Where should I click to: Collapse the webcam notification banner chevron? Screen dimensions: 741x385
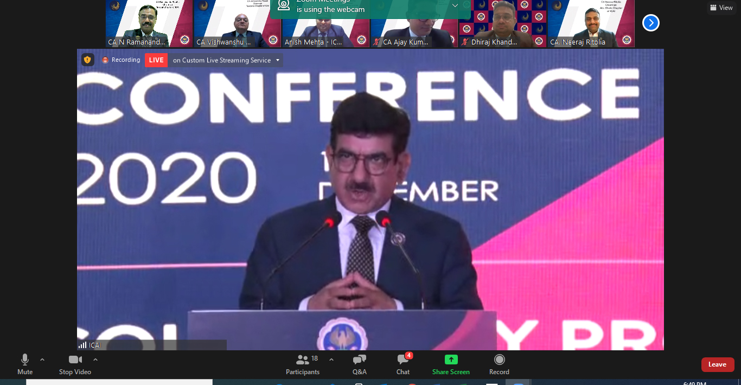455,5
